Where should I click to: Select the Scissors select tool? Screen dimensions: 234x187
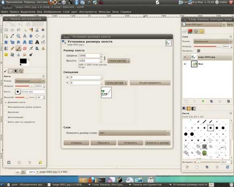click(37, 30)
